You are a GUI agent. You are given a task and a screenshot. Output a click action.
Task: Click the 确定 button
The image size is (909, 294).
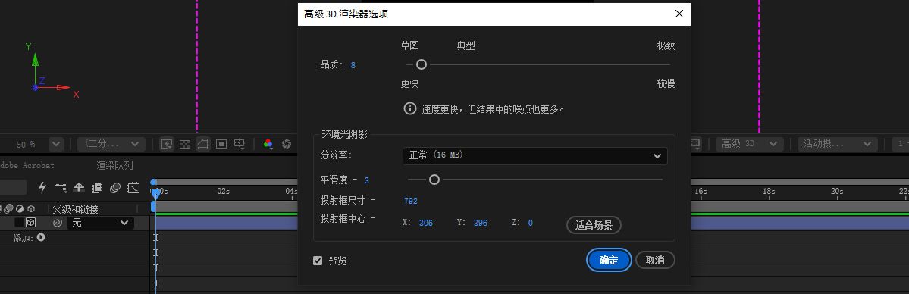(609, 261)
